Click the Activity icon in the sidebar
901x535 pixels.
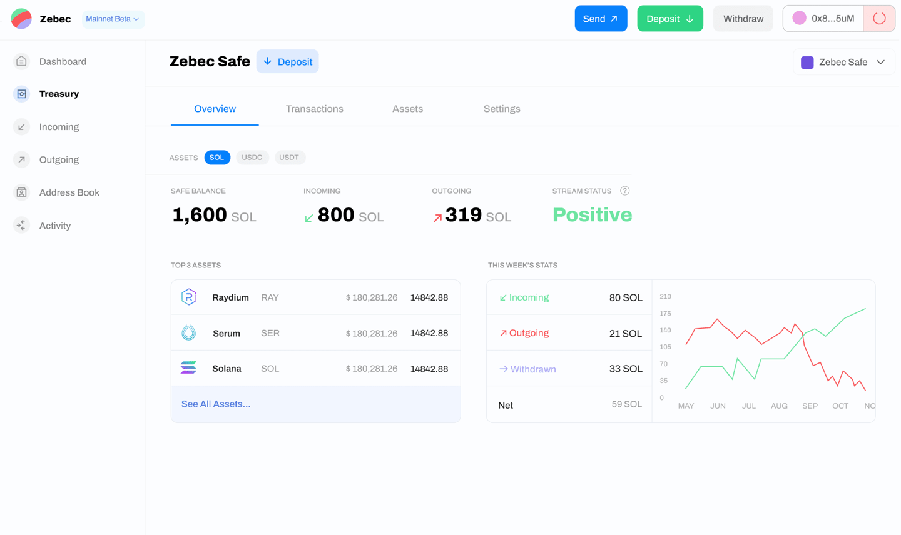click(x=21, y=226)
